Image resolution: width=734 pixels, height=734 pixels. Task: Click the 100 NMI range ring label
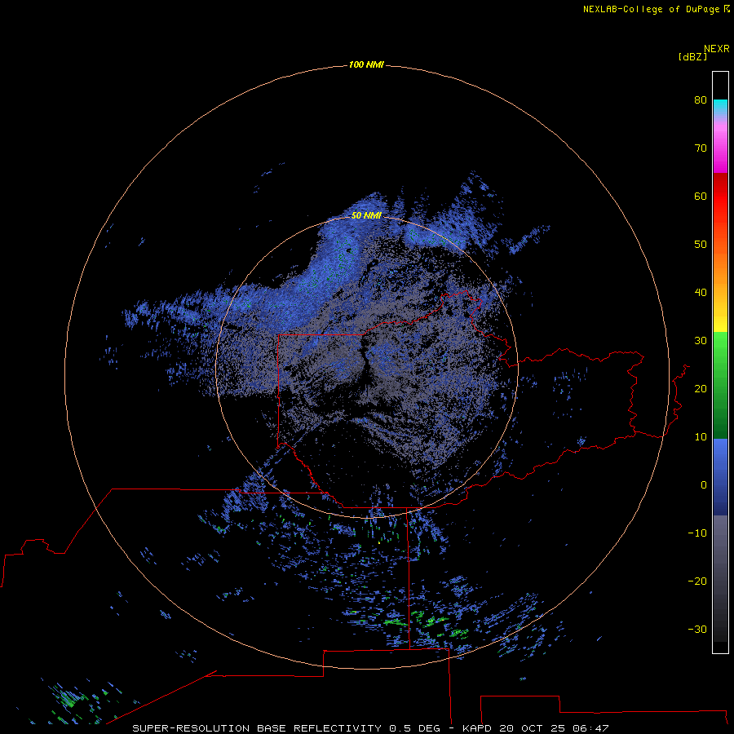(x=366, y=64)
